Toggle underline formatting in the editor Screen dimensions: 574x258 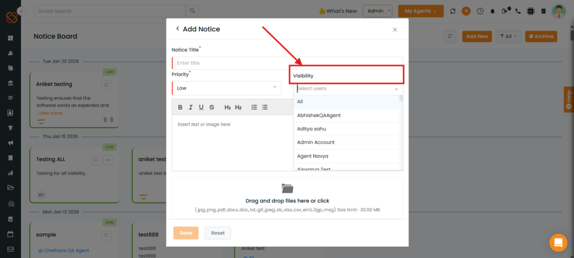tap(201, 107)
